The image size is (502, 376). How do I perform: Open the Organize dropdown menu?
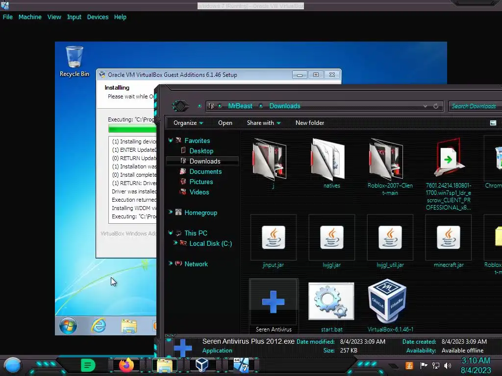click(188, 123)
